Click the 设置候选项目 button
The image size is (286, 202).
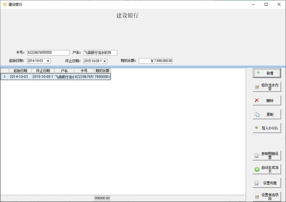coord(266,197)
